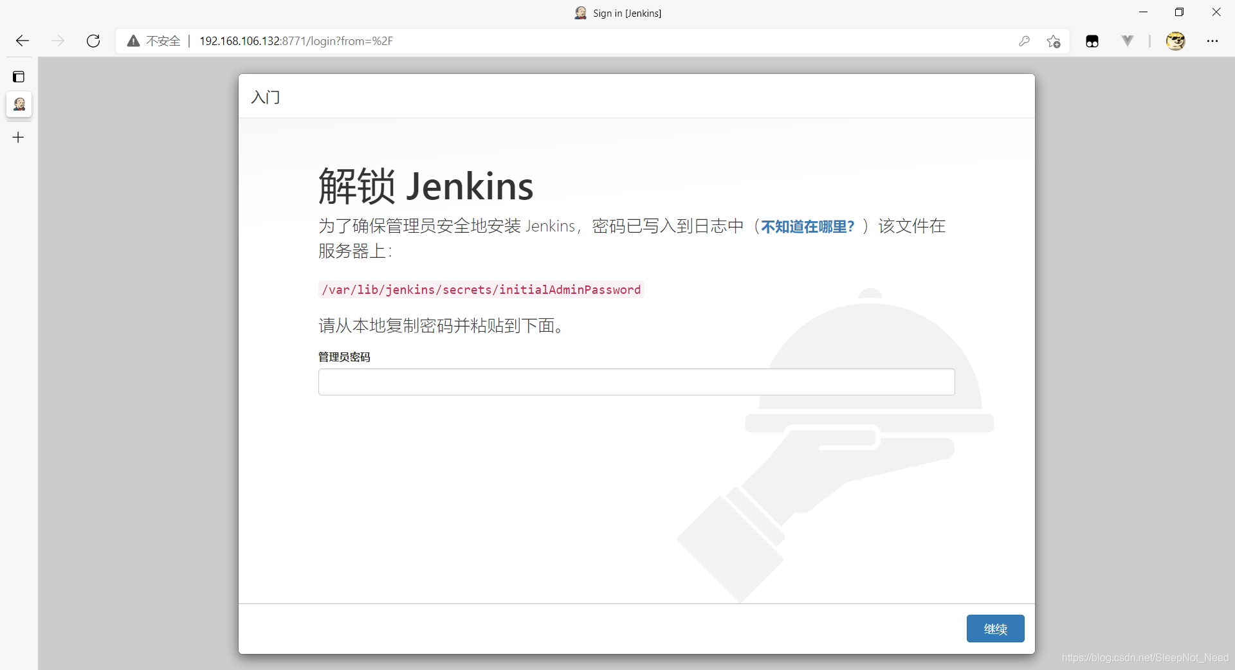
Task: Open the black mask extension icon
Action: pos(1092,41)
